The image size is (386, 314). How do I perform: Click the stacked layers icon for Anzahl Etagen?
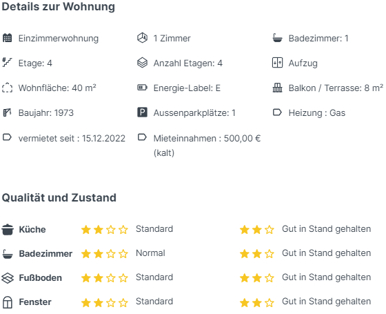click(142, 63)
